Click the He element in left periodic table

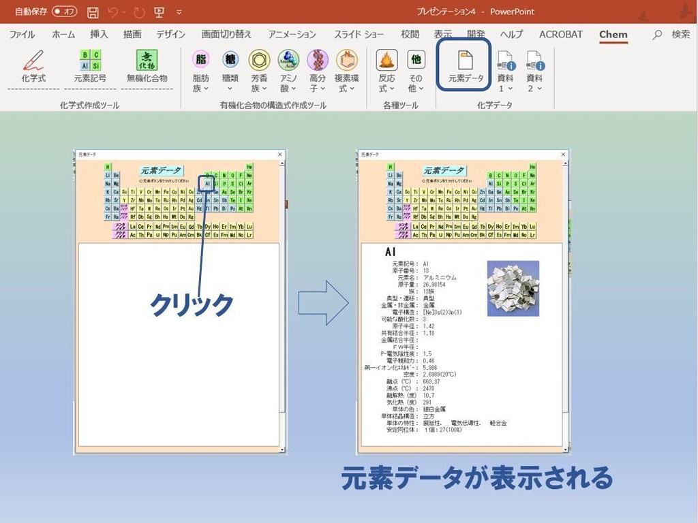coord(249,167)
